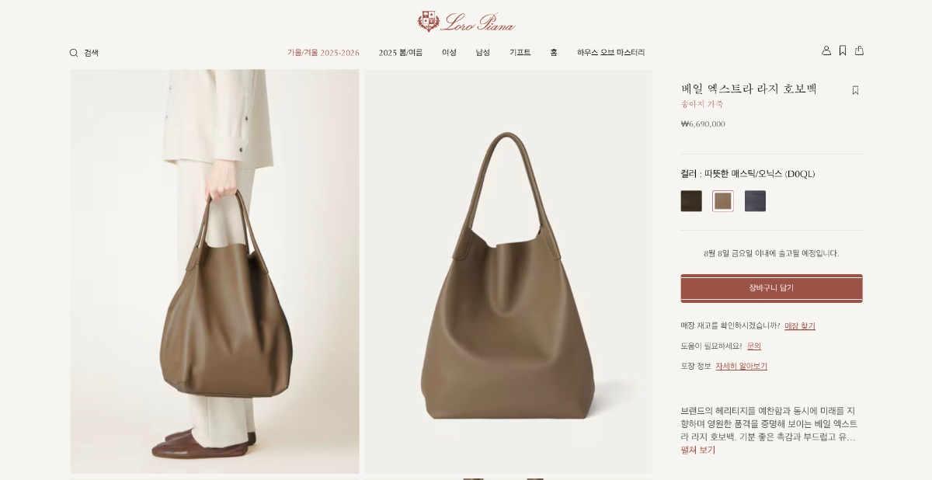Open the 2025 봄/여름 menu
This screenshot has width=932, height=480.
point(401,53)
